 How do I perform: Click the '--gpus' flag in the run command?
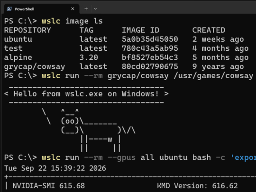(122, 158)
